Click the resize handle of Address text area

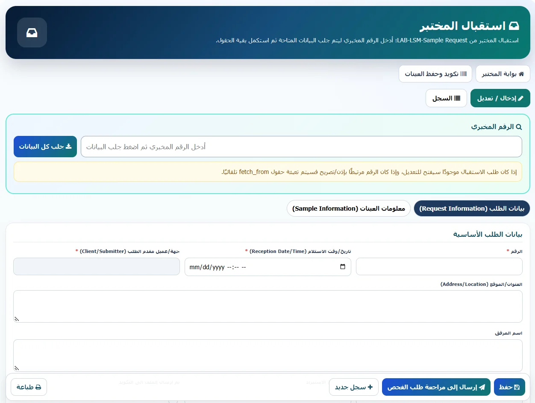point(17,319)
